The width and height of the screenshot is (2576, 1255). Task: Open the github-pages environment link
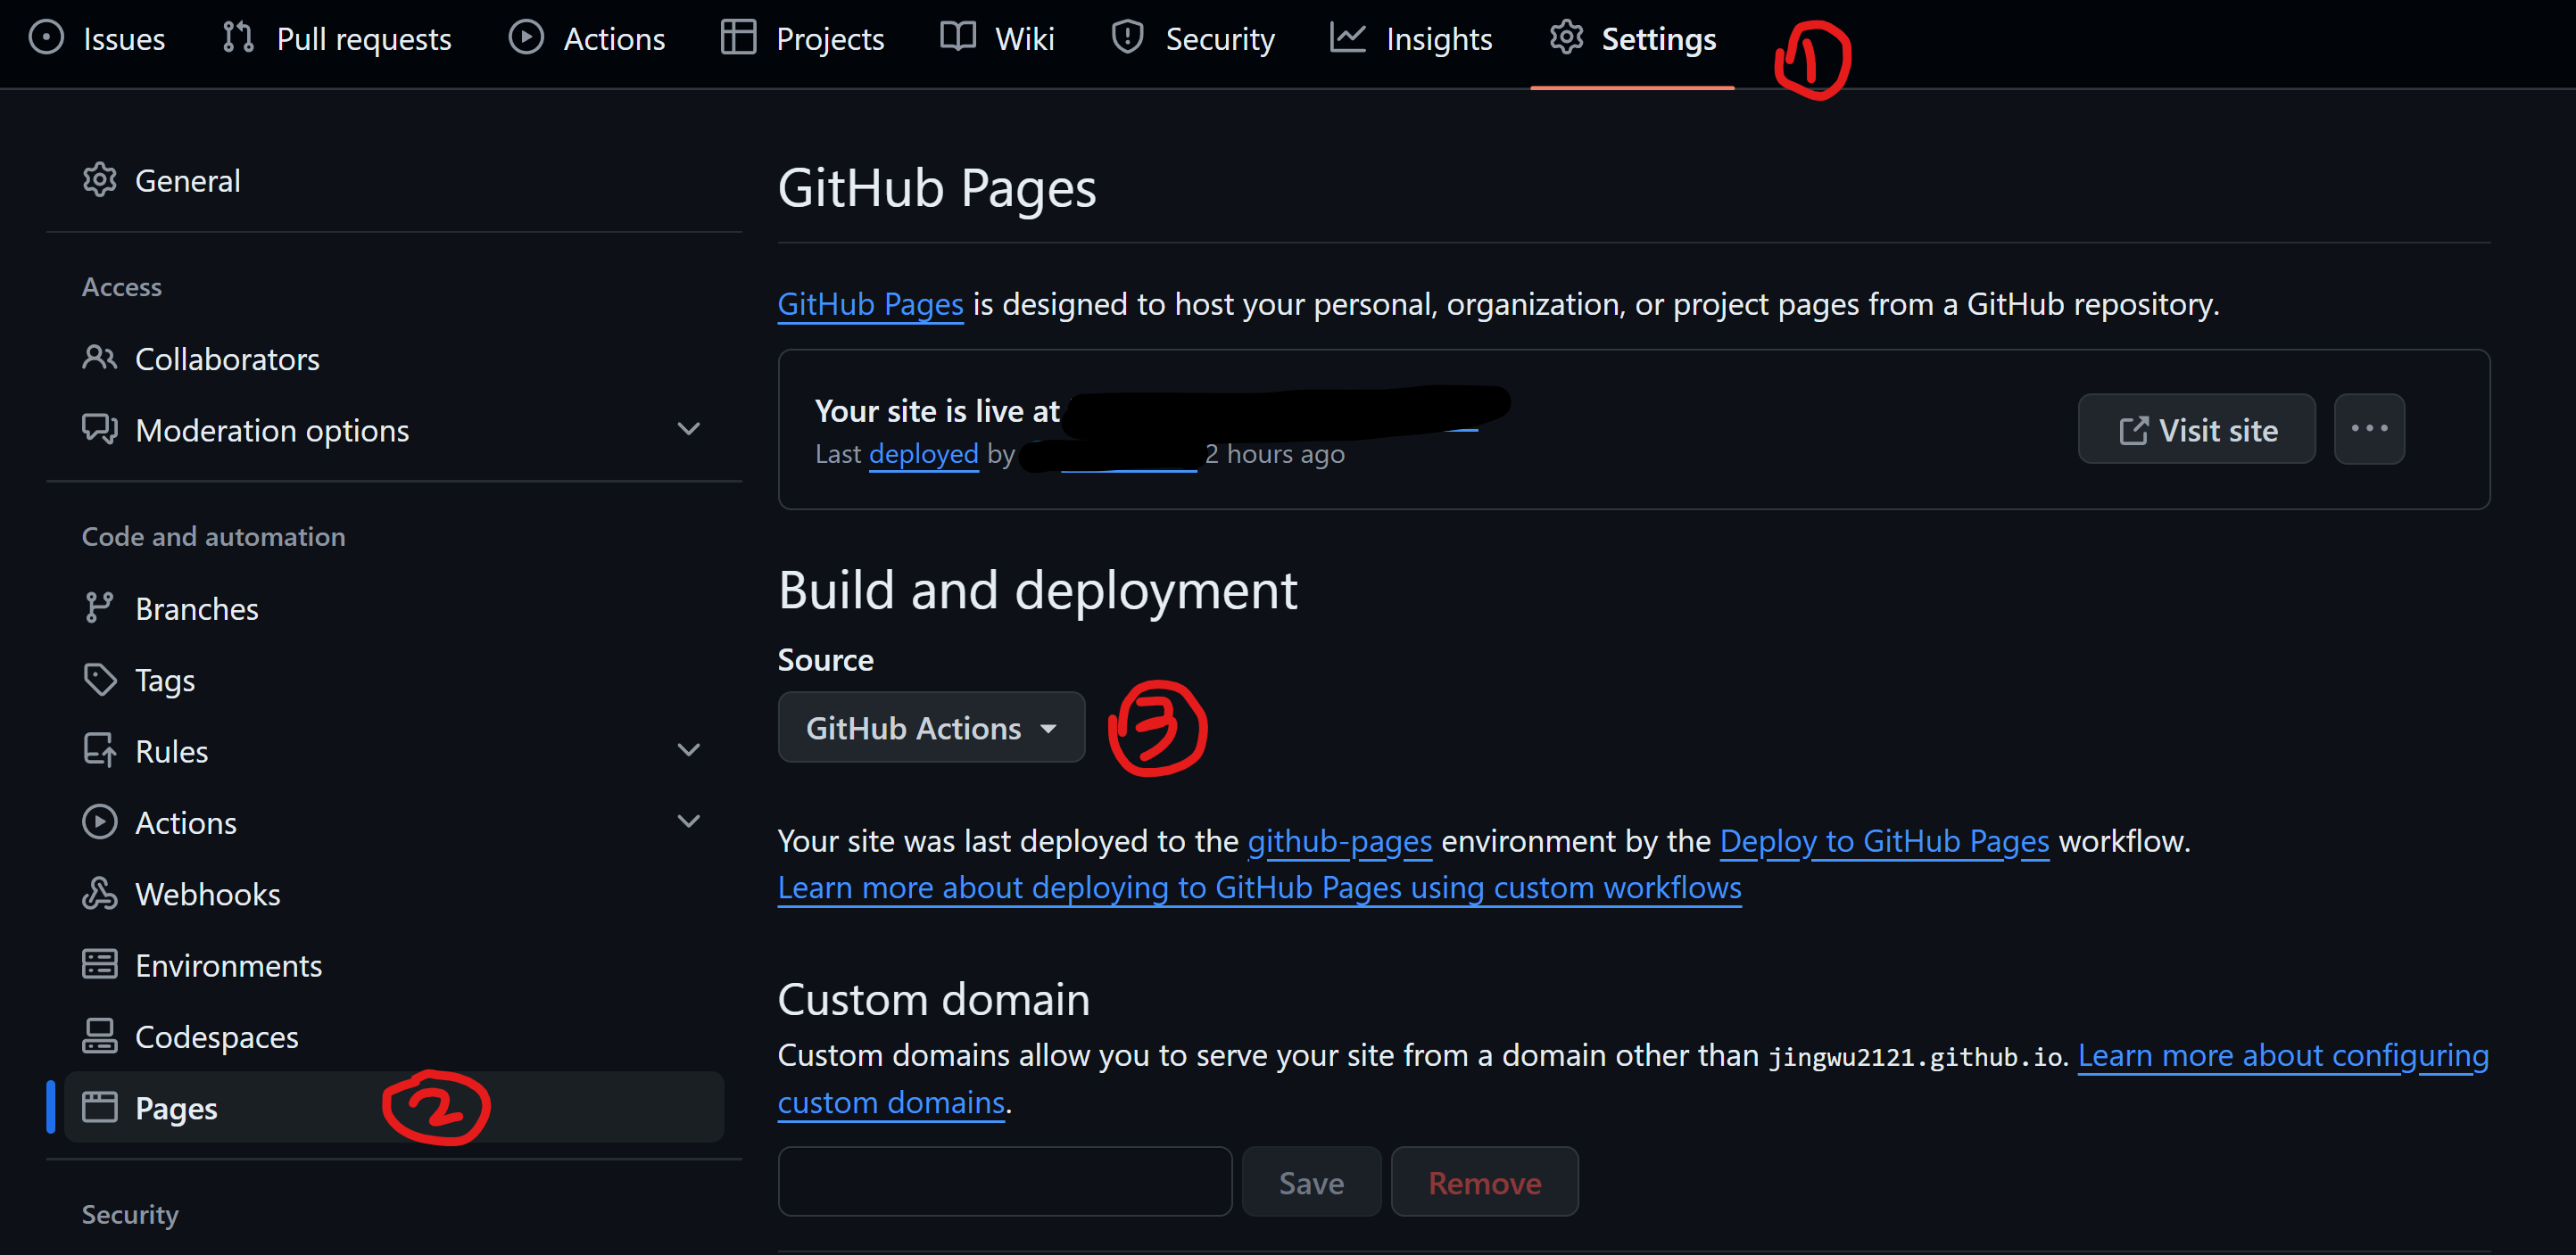pyautogui.click(x=1339, y=840)
